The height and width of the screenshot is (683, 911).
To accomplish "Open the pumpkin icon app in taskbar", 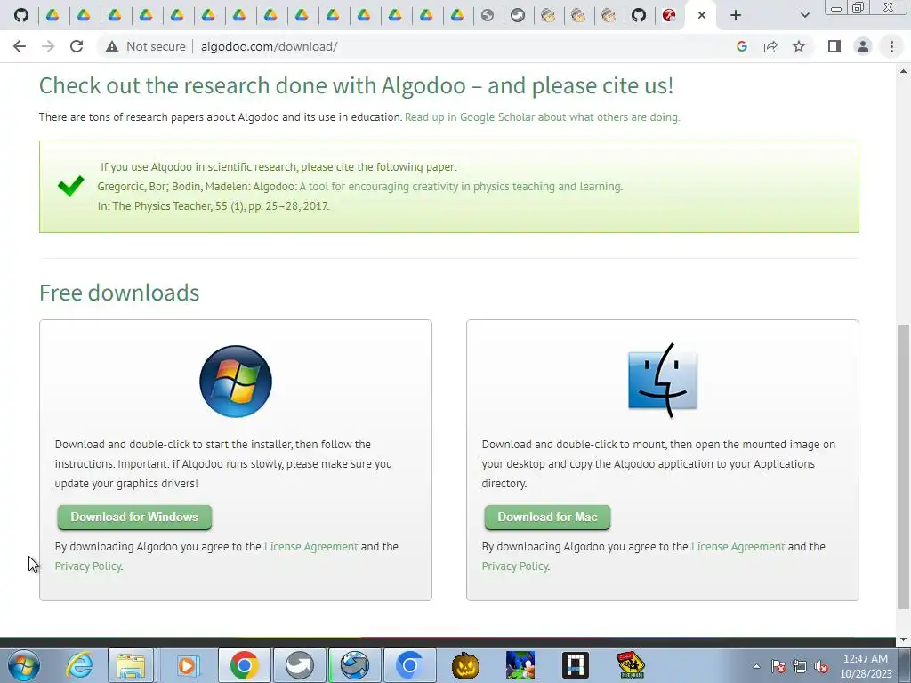I will 465,665.
